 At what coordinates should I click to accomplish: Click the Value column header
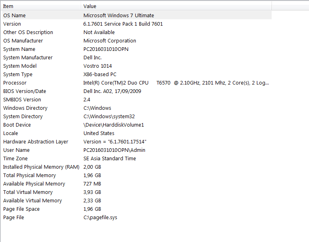176,6
